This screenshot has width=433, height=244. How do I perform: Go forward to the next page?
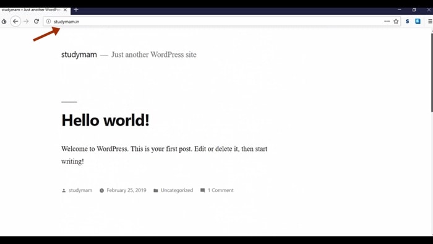26,21
